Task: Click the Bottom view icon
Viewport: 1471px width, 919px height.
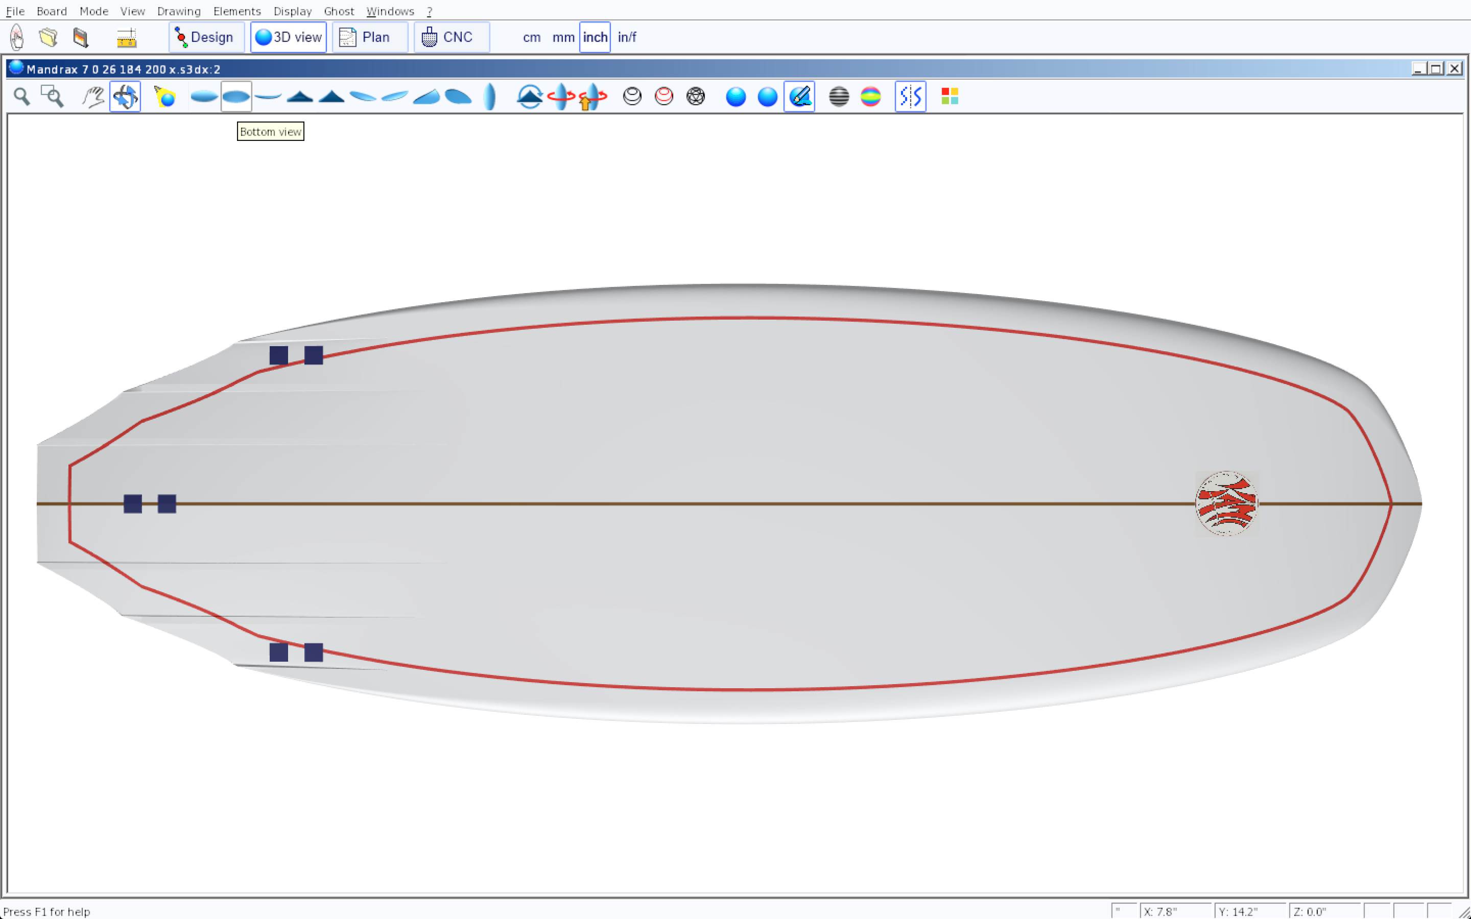Action: [236, 96]
